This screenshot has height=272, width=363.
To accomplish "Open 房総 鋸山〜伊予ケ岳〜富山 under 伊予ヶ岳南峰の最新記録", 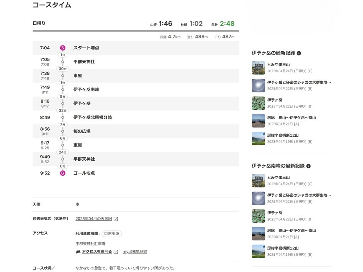I will 291,230.
